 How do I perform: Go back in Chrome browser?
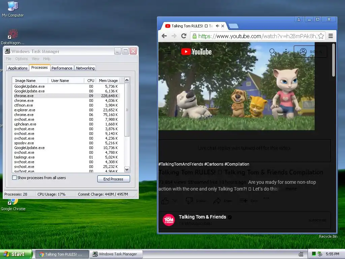pyautogui.click(x=164, y=36)
